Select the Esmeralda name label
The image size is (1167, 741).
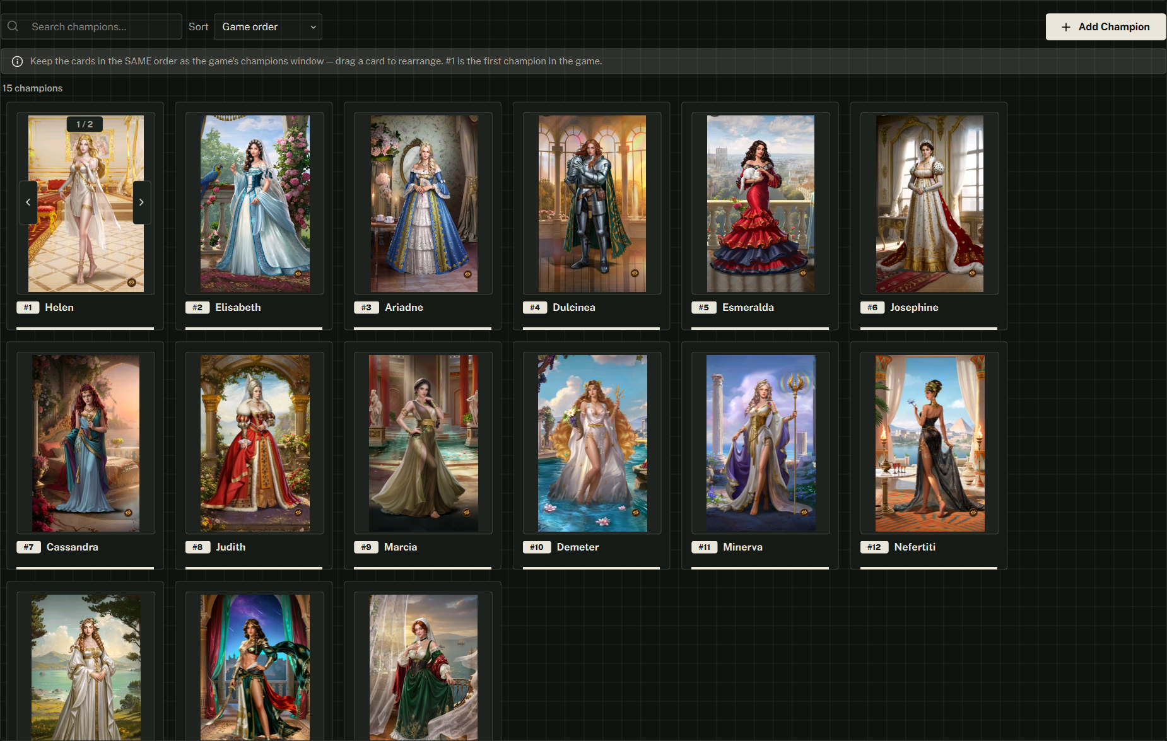pos(748,307)
